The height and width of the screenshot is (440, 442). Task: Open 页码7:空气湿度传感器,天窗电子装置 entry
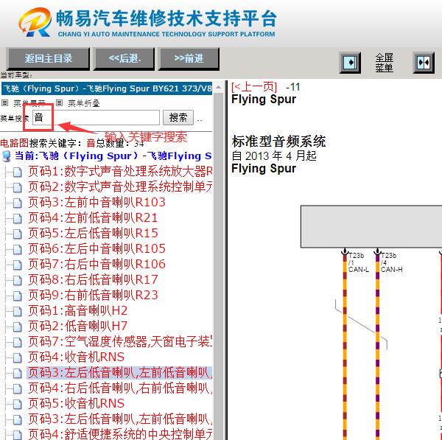point(120,341)
